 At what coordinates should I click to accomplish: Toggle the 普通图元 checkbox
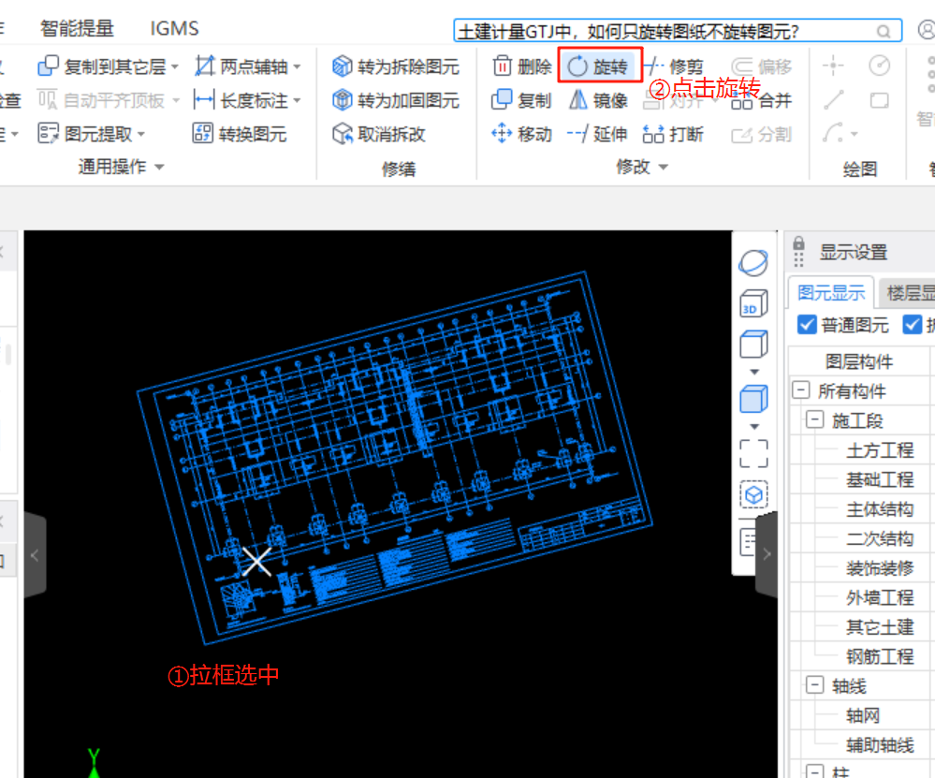806,325
